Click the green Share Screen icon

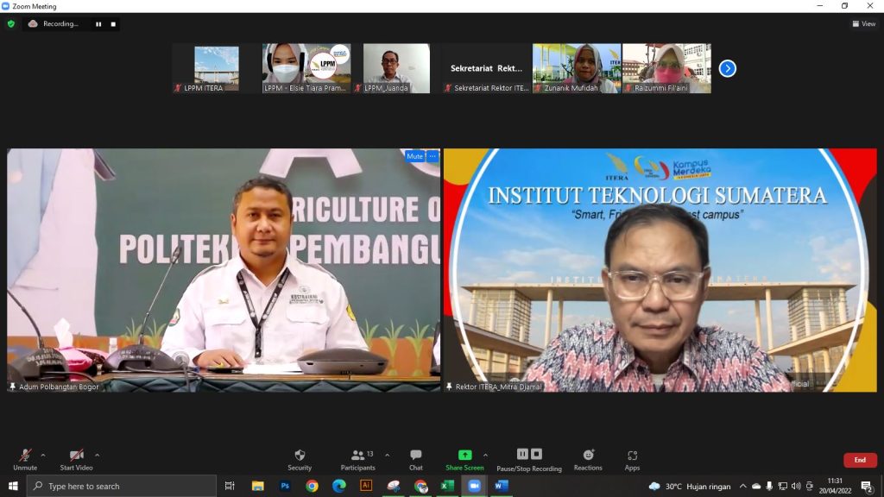point(464,455)
